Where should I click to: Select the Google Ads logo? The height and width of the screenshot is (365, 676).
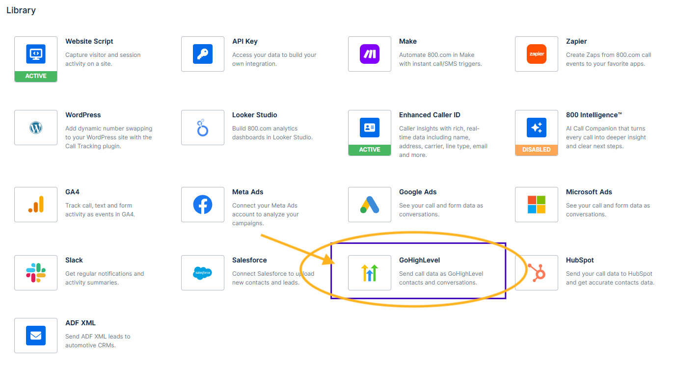coord(370,205)
